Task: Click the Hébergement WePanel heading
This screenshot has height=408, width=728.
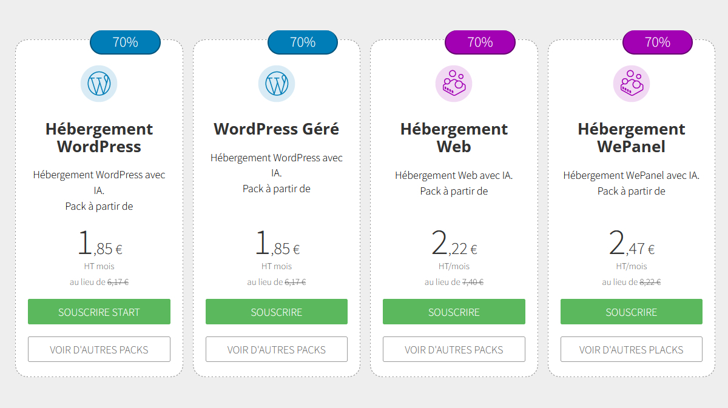Action: 632,138
